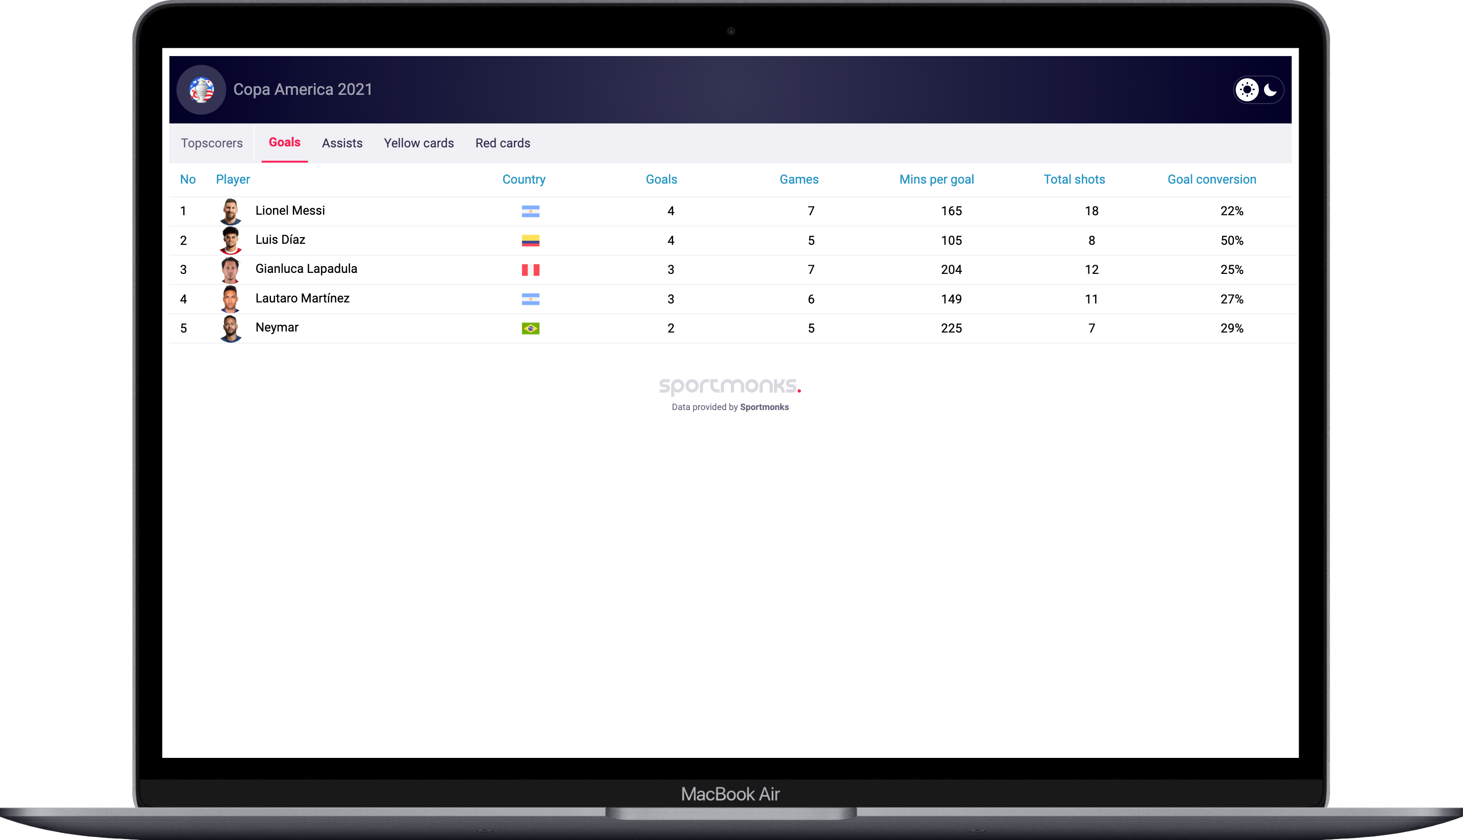Click the Sportmonks logo
Viewport: 1463px width, 840px height.
pos(730,386)
